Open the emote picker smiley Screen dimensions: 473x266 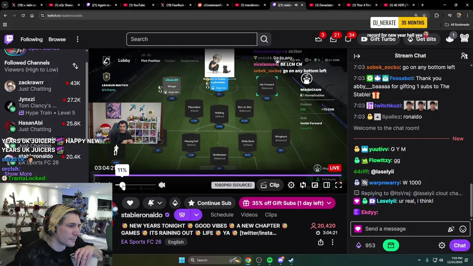(x=463, y=229)
